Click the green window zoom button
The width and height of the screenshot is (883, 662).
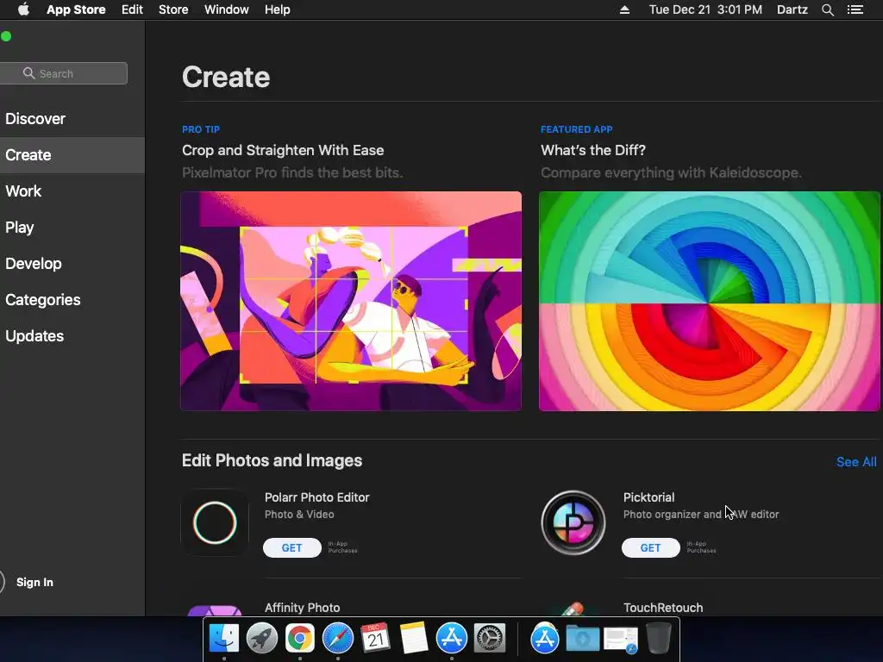tap(6, 36)
